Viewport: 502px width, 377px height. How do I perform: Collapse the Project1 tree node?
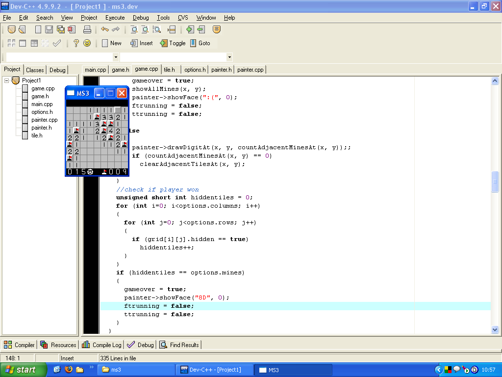(7, 81)
